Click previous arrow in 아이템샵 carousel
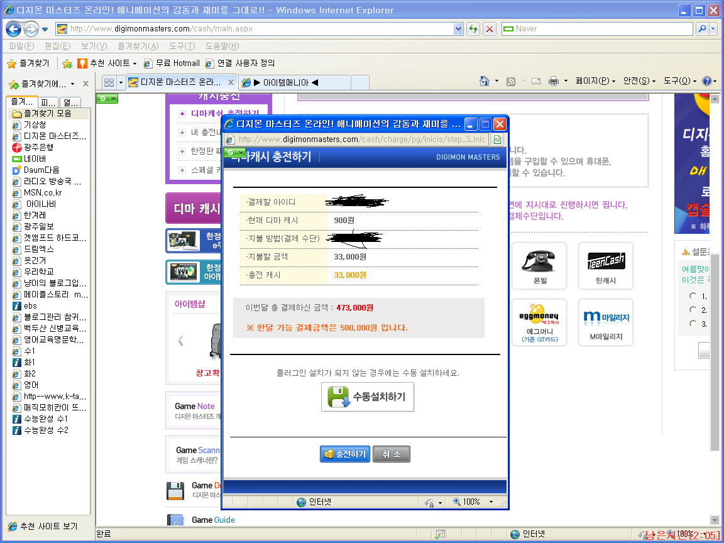 coord(180,341)
